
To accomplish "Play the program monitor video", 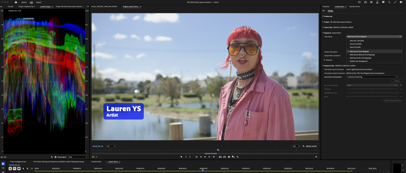I will point(205,157).
